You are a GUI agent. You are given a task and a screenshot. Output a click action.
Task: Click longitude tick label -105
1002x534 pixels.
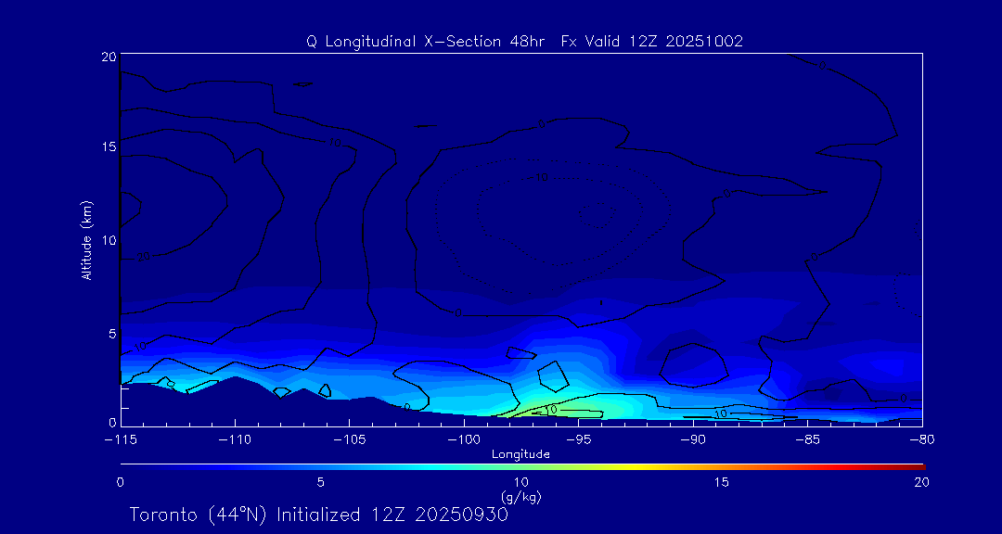click(349, 439)
